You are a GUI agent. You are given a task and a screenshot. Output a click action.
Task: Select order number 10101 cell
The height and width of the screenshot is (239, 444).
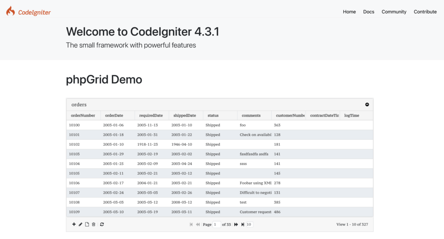pyautogui.click(x=84, y=135)
